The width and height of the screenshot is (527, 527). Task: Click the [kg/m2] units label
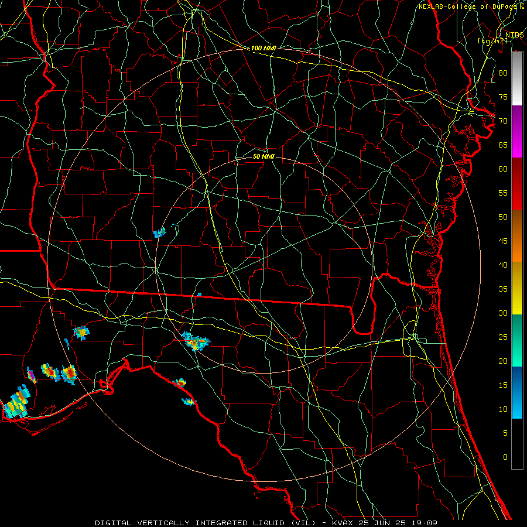click(492, 41)
